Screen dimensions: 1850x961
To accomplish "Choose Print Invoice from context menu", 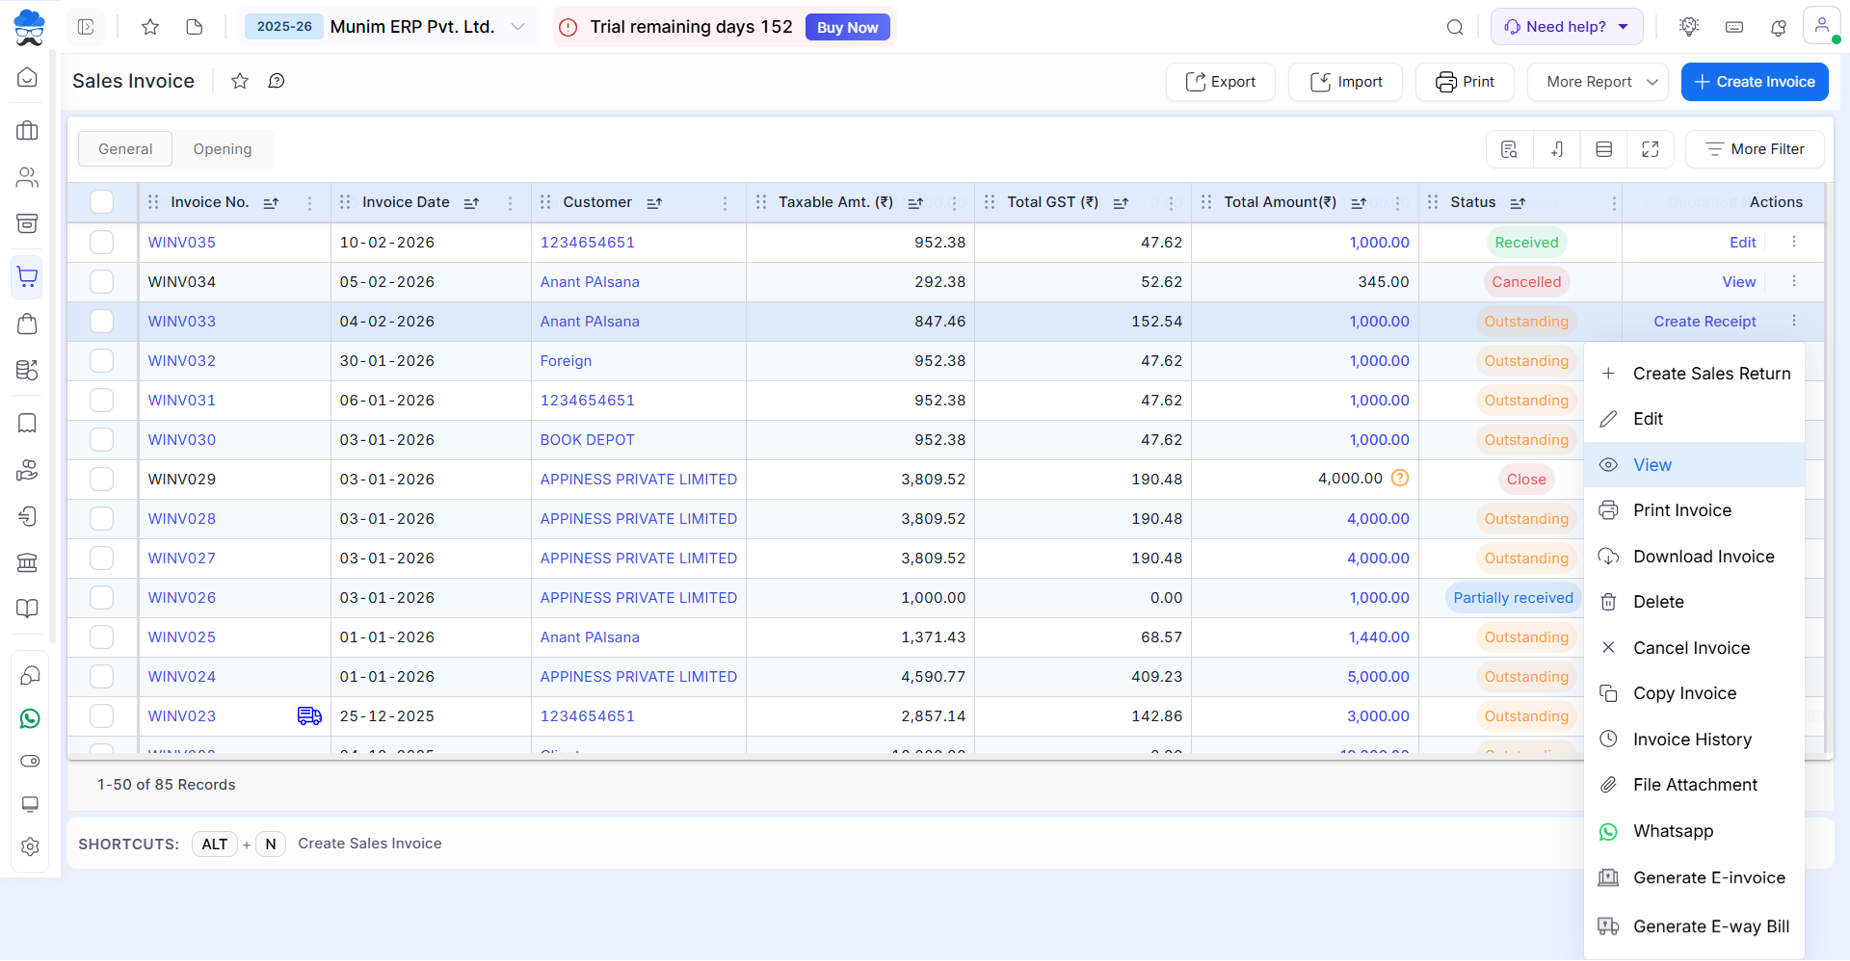I will [1681, 510].
